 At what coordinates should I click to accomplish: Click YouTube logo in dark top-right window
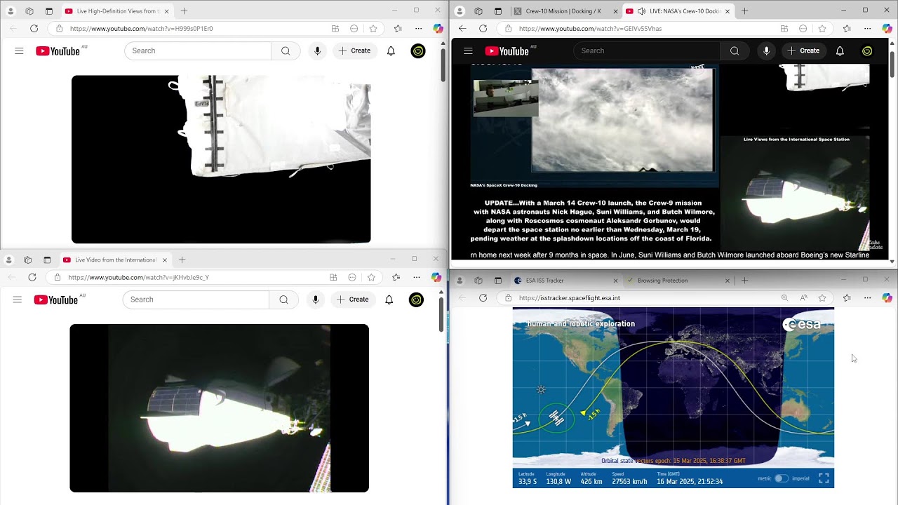coord(507,51)
